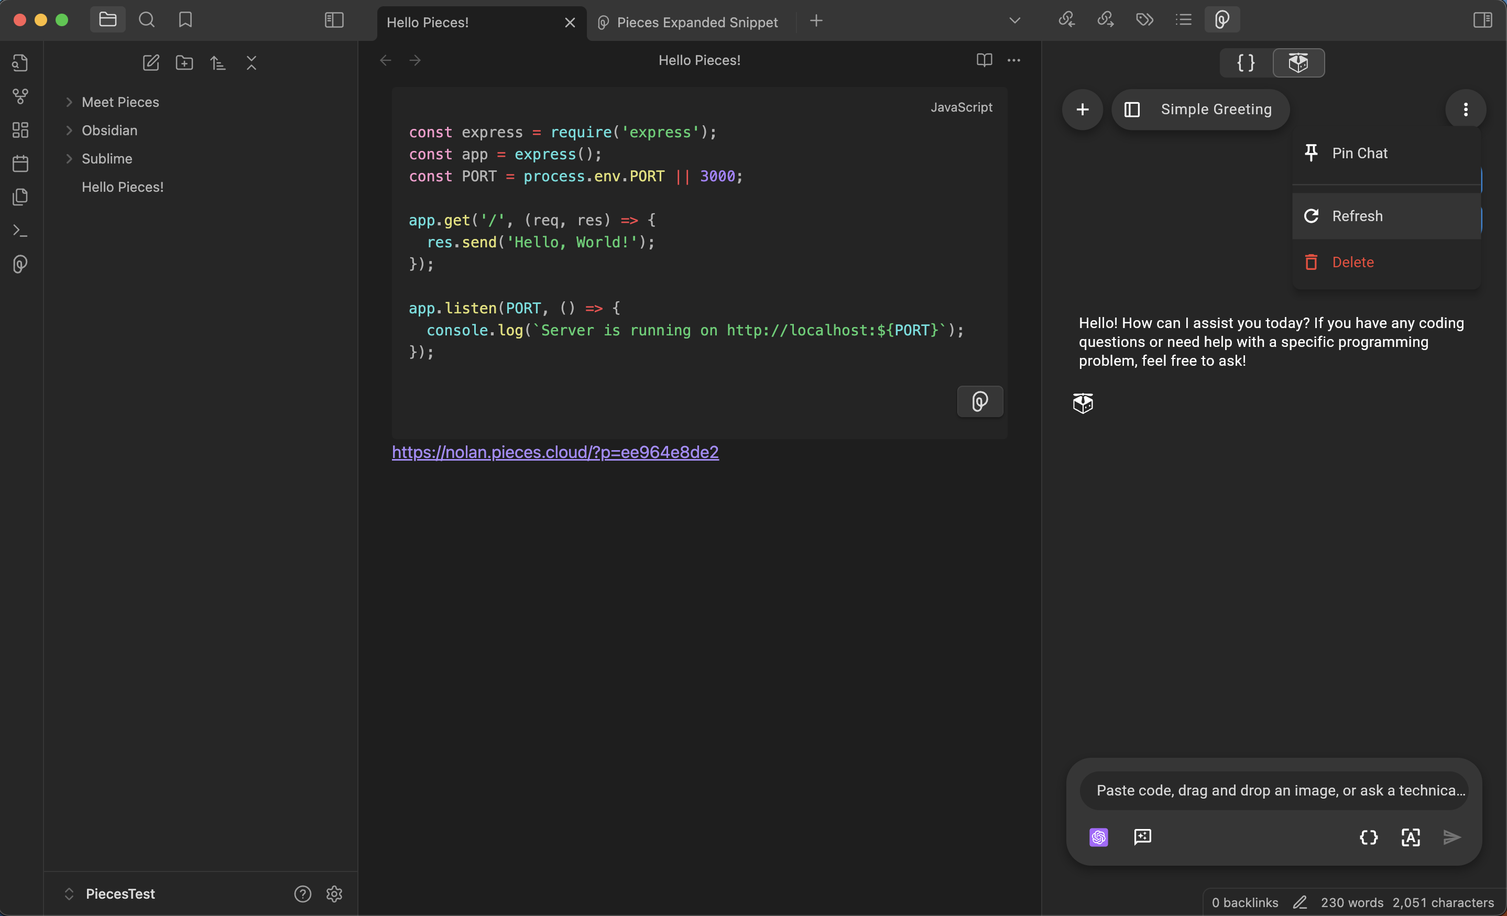Change sort order in file explorer
This screenshot has width=1507, height=916.
coord(218,62)
